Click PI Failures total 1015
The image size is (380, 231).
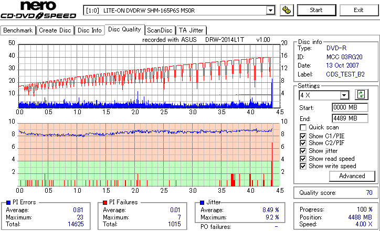point(174,224)
